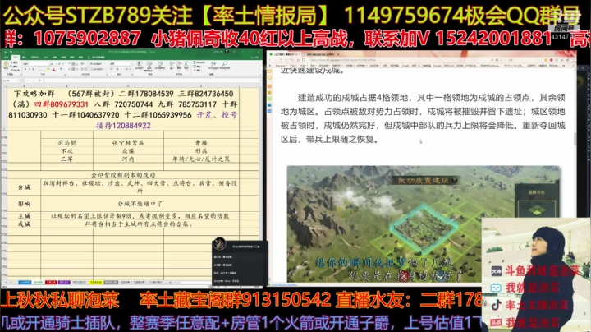Switch to the Page Layout ribbon tab
Image resolution: width=591 pixels, height=332 pixels.
[34, 58]
